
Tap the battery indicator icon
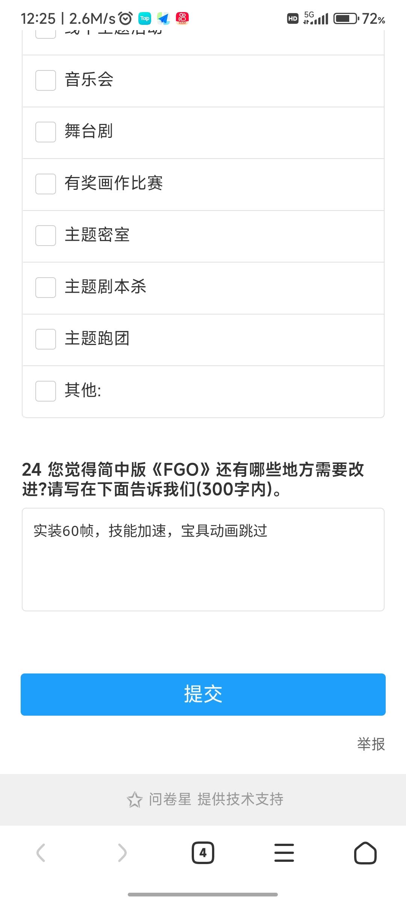click(x=346, y=18)
